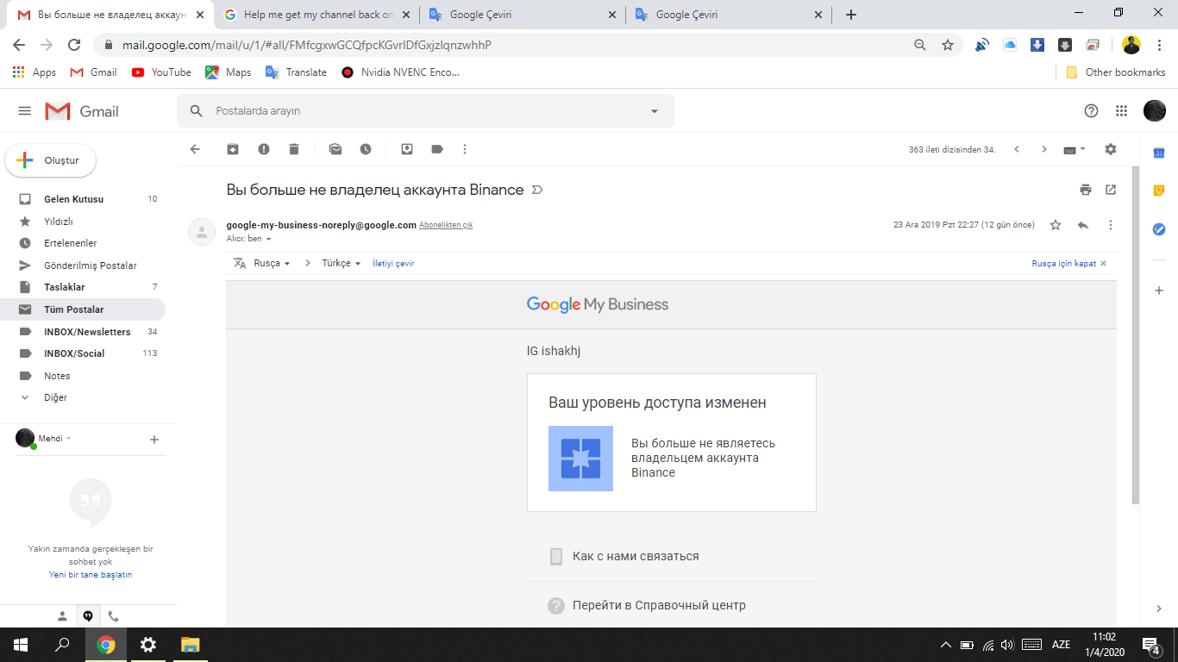Open the labels tag icon in toolbar
1178x662 pixels.
[437, 149]
